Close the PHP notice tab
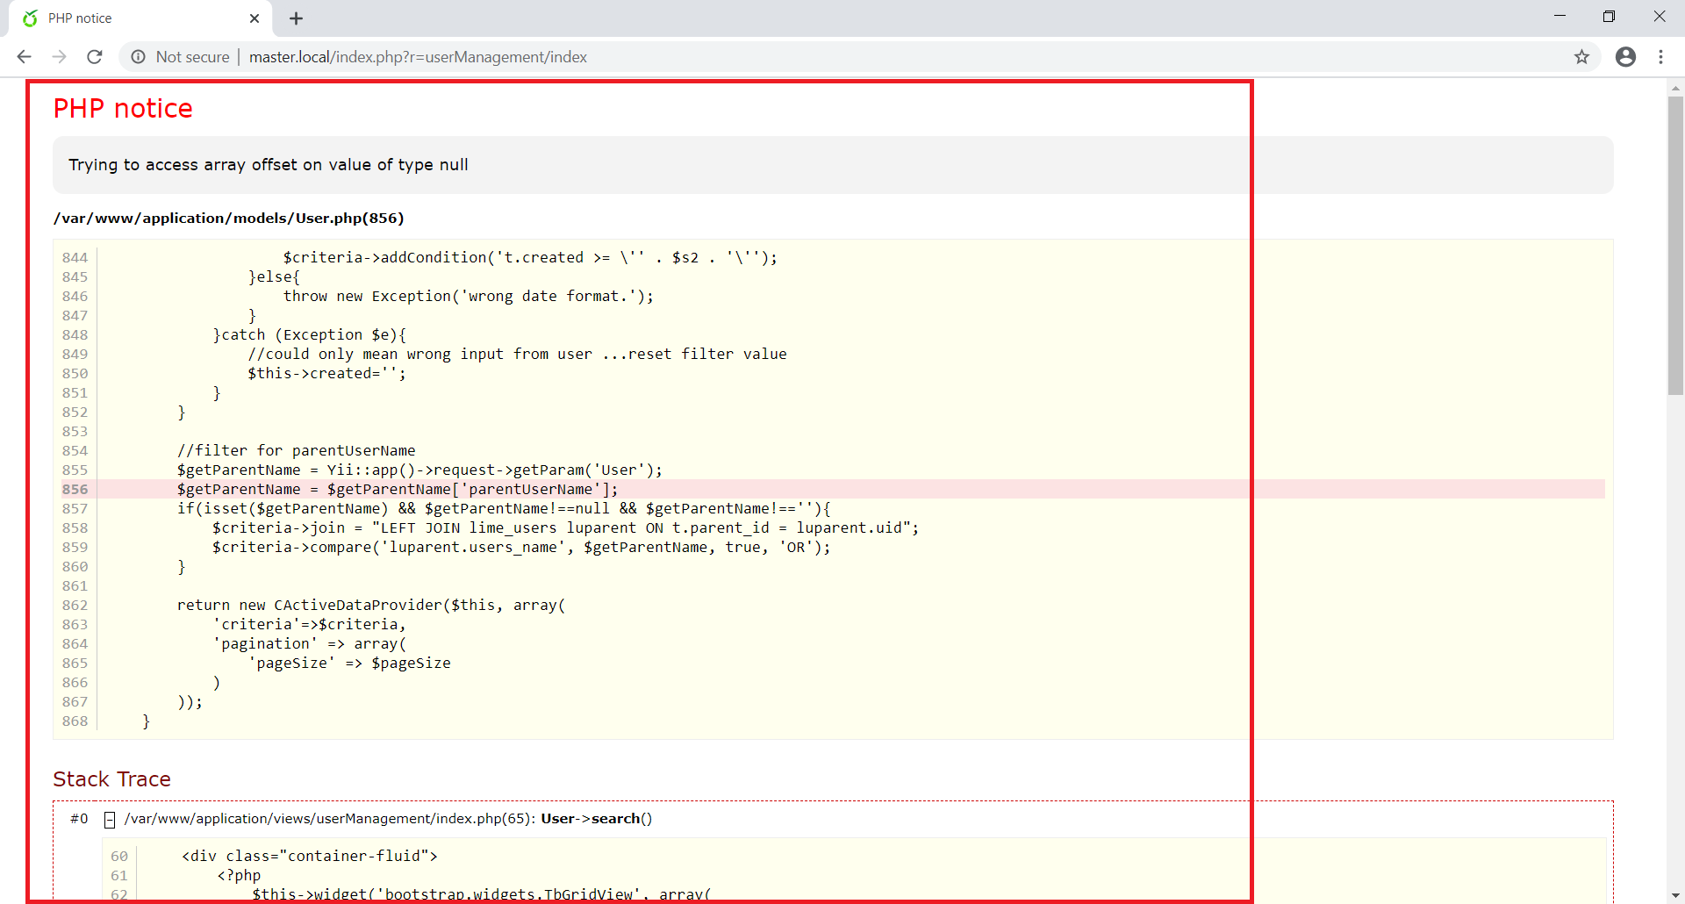The image size is (1685, 904). pyautogui.click(x=255, y=18)
